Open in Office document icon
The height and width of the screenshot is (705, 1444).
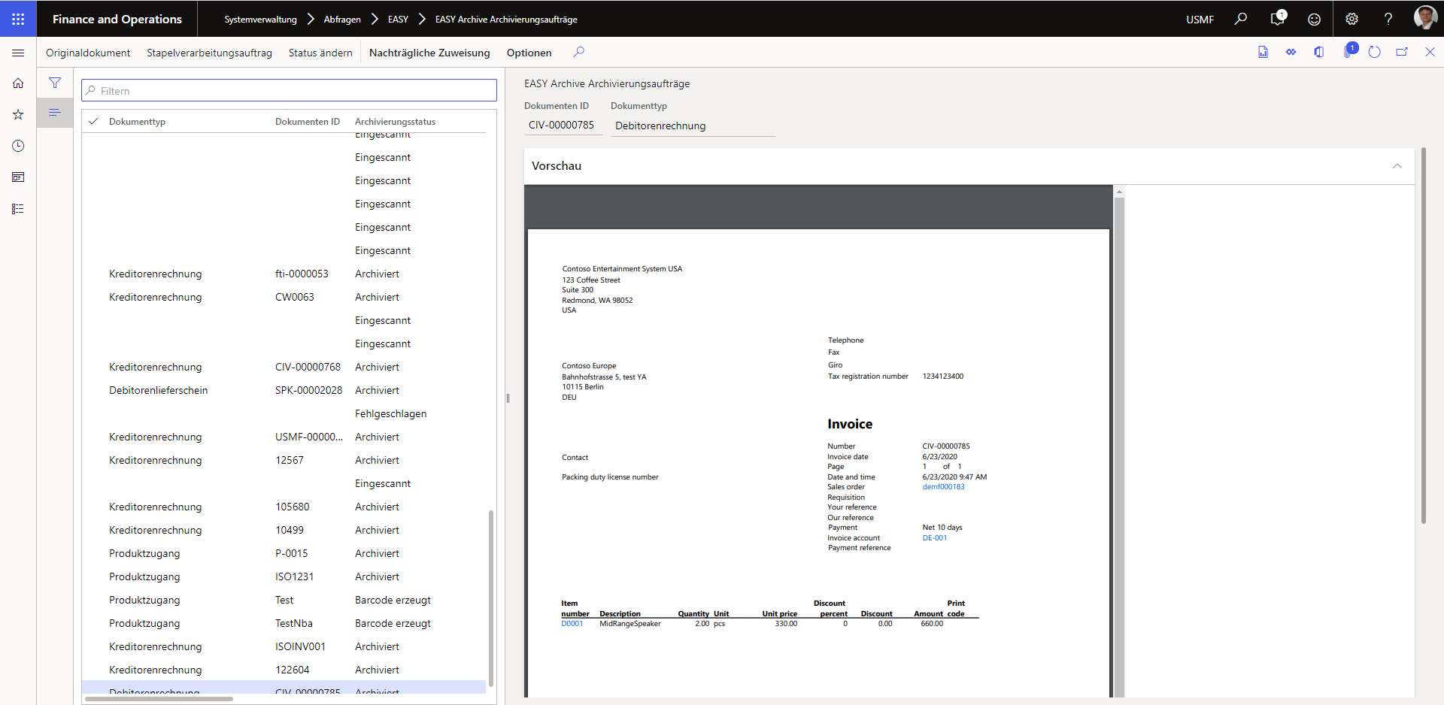click(1263, 52)
